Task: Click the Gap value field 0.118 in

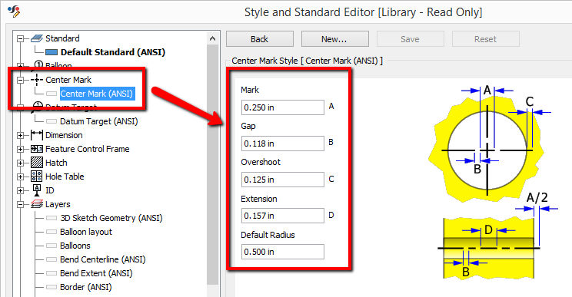Action: (x=283, y=144)
